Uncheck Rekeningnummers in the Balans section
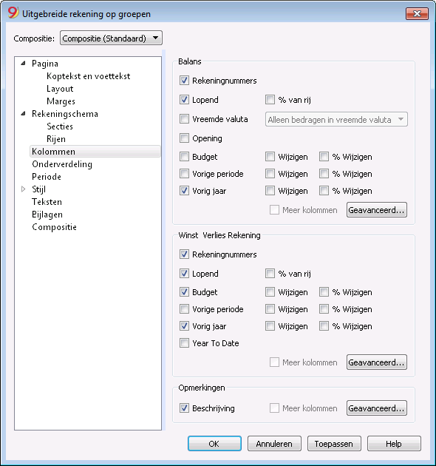 tap(184, 81)
